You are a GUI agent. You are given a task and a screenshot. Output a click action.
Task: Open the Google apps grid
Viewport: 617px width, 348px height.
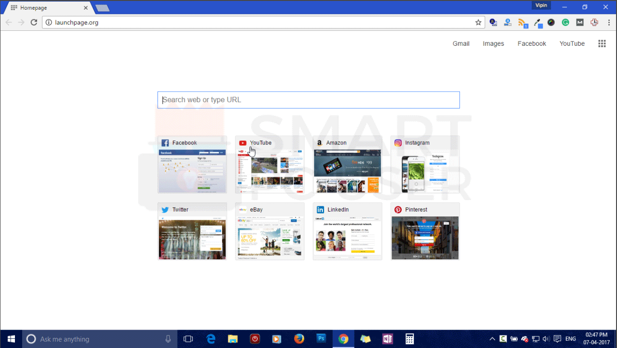(602, 43)
